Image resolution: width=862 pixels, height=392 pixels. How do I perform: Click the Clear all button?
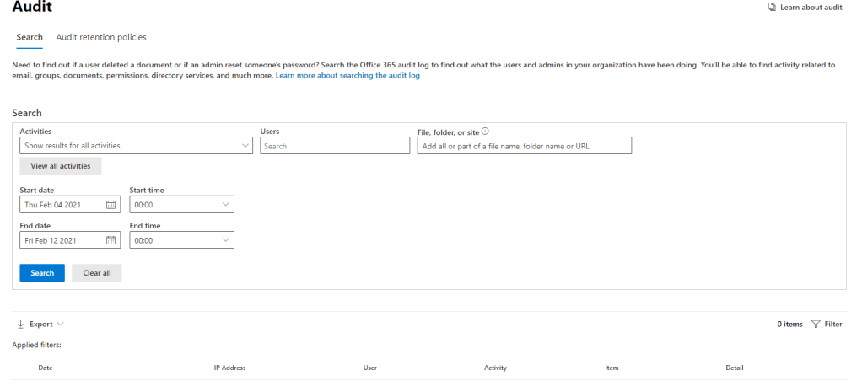[96, 273]
